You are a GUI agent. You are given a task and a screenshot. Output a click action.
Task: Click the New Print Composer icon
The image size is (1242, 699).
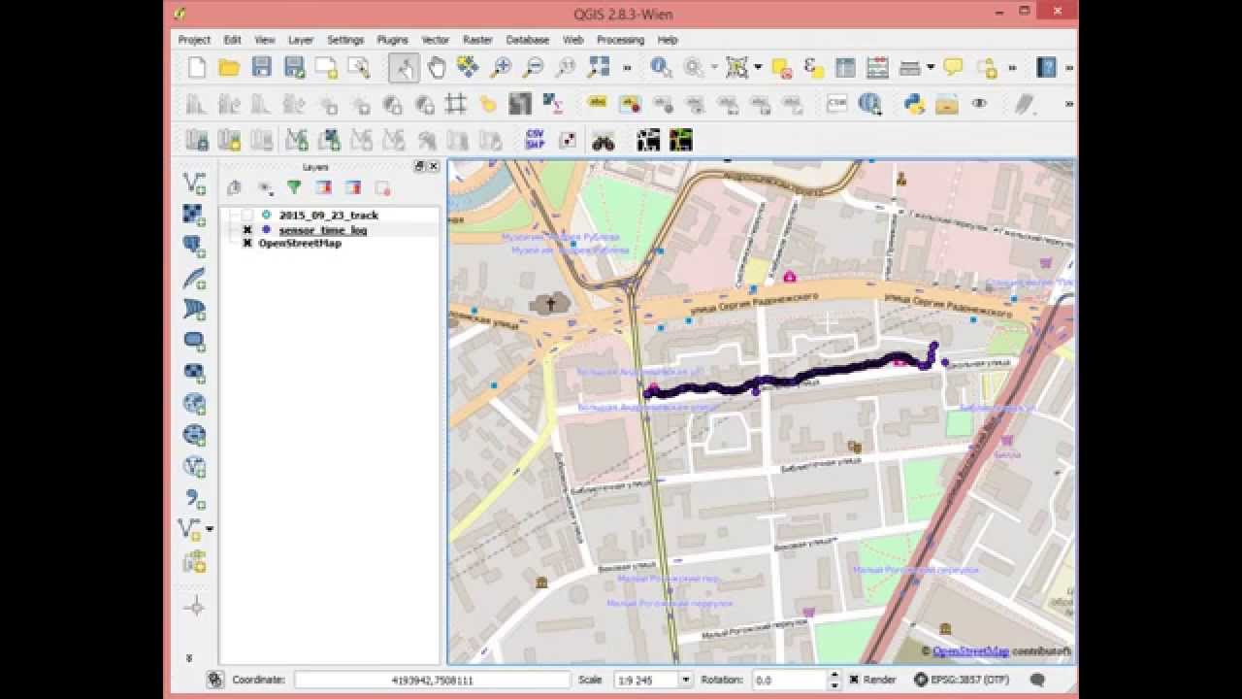(x=326, y=67)
